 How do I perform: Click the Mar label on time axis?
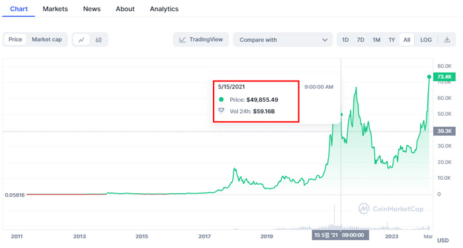coord(428,236)
